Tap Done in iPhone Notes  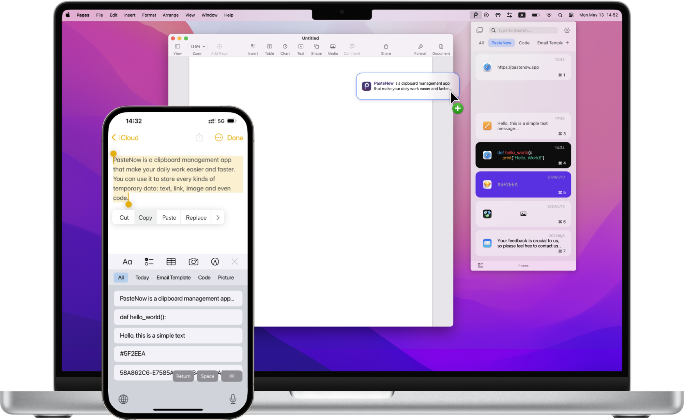pyautogui.click(x=235, y=138)
